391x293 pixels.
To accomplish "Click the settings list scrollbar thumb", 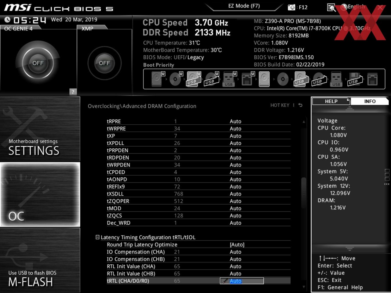I will click(304, 193).
